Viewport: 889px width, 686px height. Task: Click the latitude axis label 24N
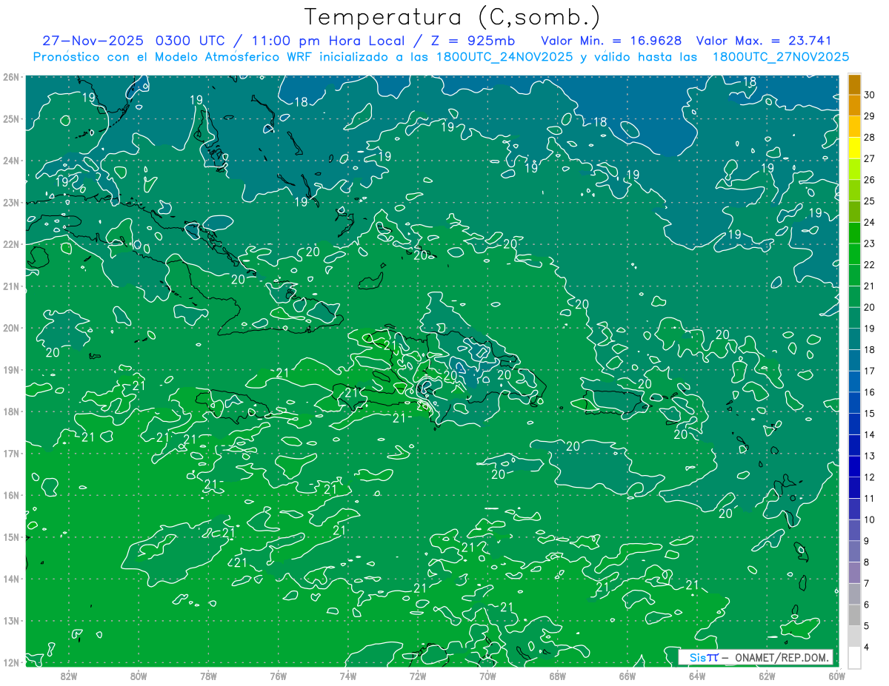11,161
